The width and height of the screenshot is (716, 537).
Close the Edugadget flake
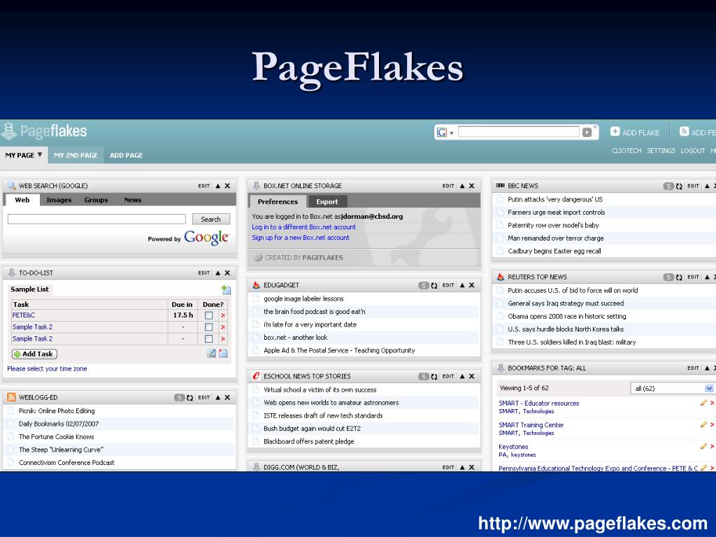coord(472,285)
